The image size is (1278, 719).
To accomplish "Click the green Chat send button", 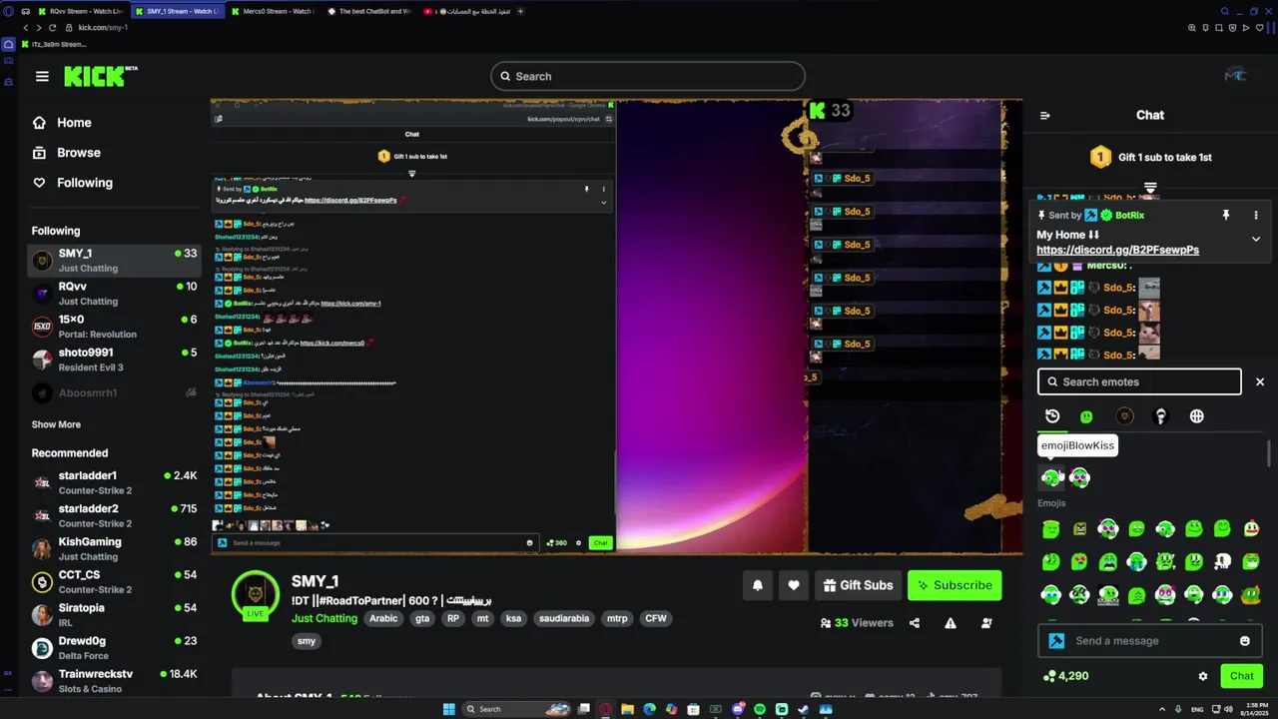I will 1241,676.
